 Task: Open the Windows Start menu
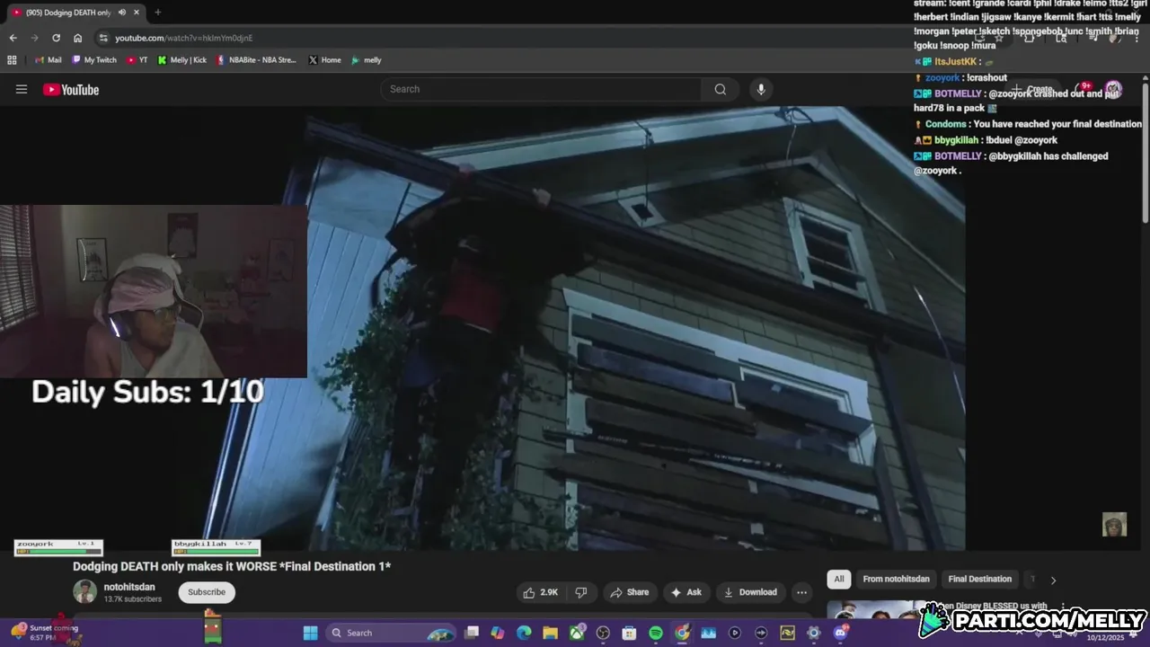pos(310,633)
